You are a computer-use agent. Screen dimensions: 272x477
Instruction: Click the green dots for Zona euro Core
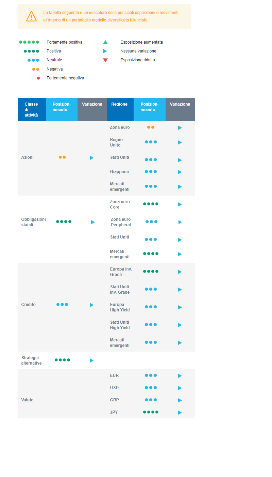[x=151, y=204]
